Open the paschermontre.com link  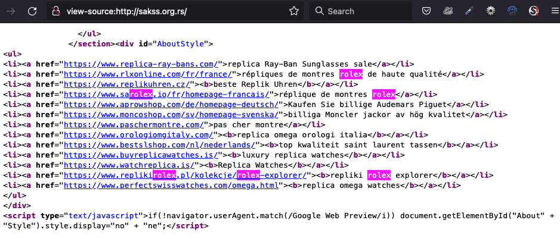134,125
